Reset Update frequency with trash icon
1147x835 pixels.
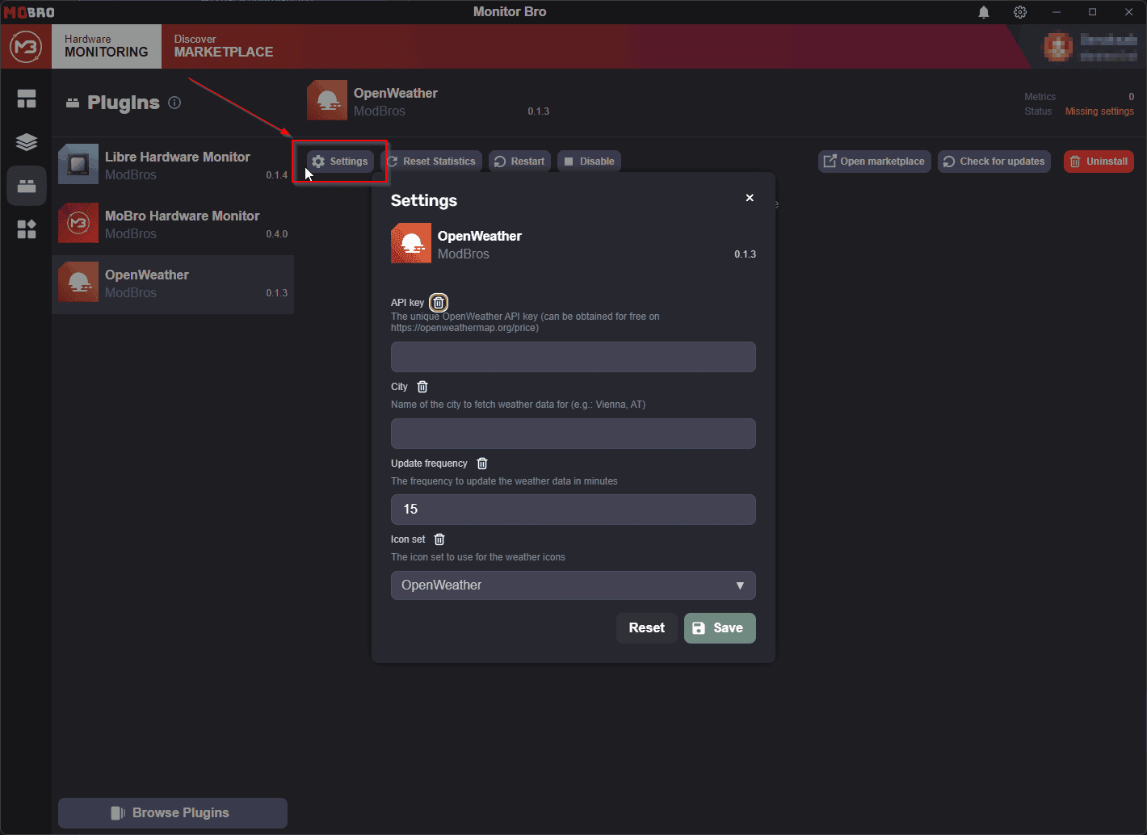(482, 464)
